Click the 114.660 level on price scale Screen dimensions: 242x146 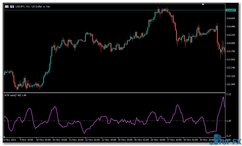point(231,18)
